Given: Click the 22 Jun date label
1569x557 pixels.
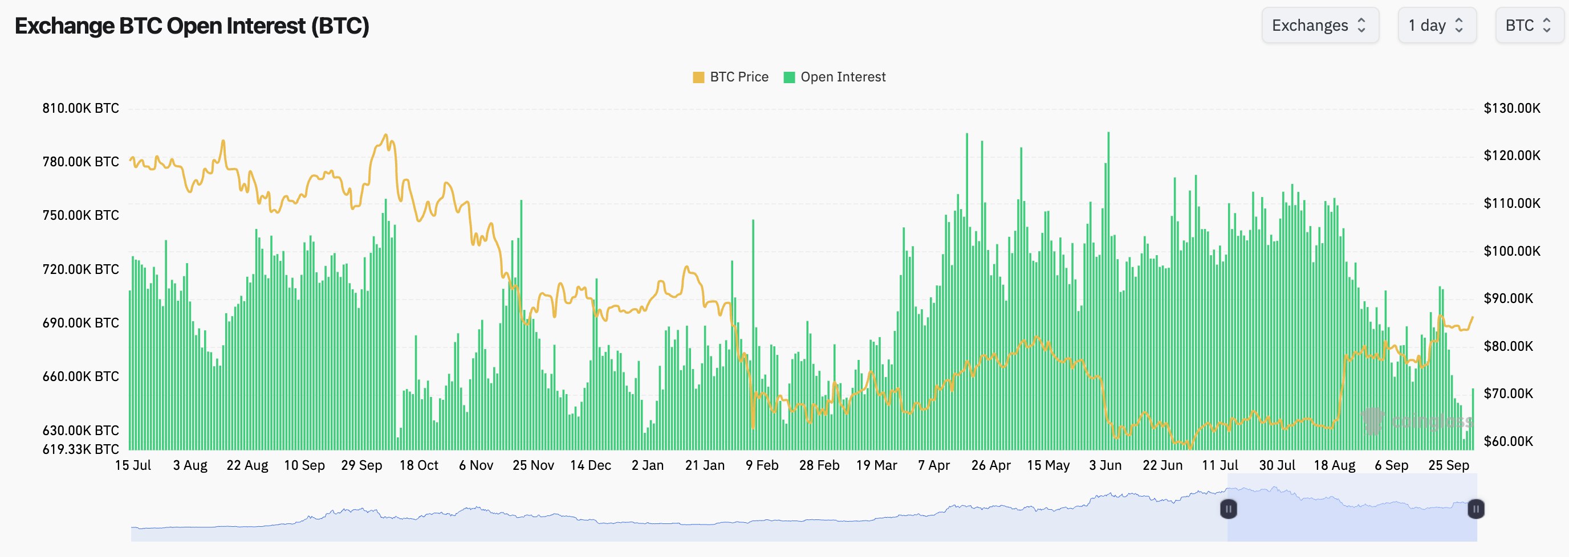Looking at the screenshot, I should 1162,465.
